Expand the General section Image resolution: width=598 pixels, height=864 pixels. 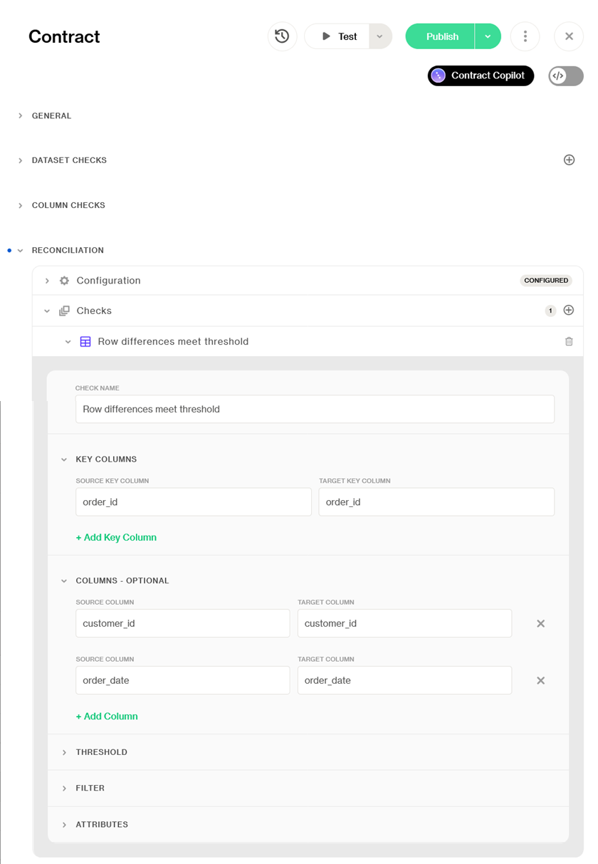click(x=51, y=115)
